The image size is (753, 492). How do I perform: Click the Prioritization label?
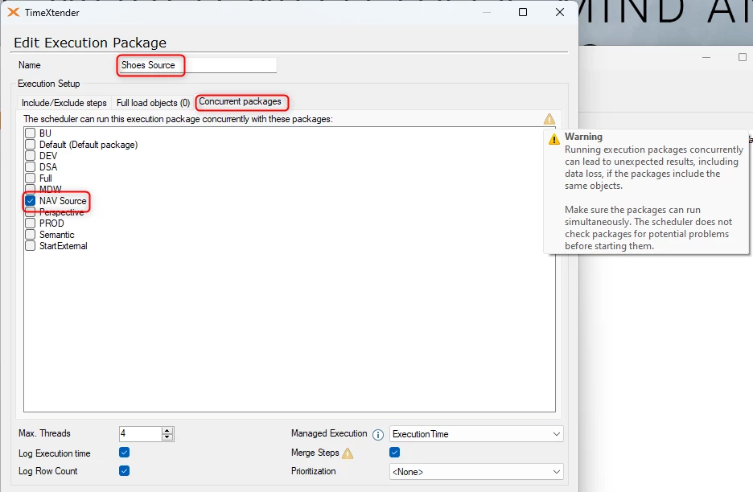coord(313,471)
